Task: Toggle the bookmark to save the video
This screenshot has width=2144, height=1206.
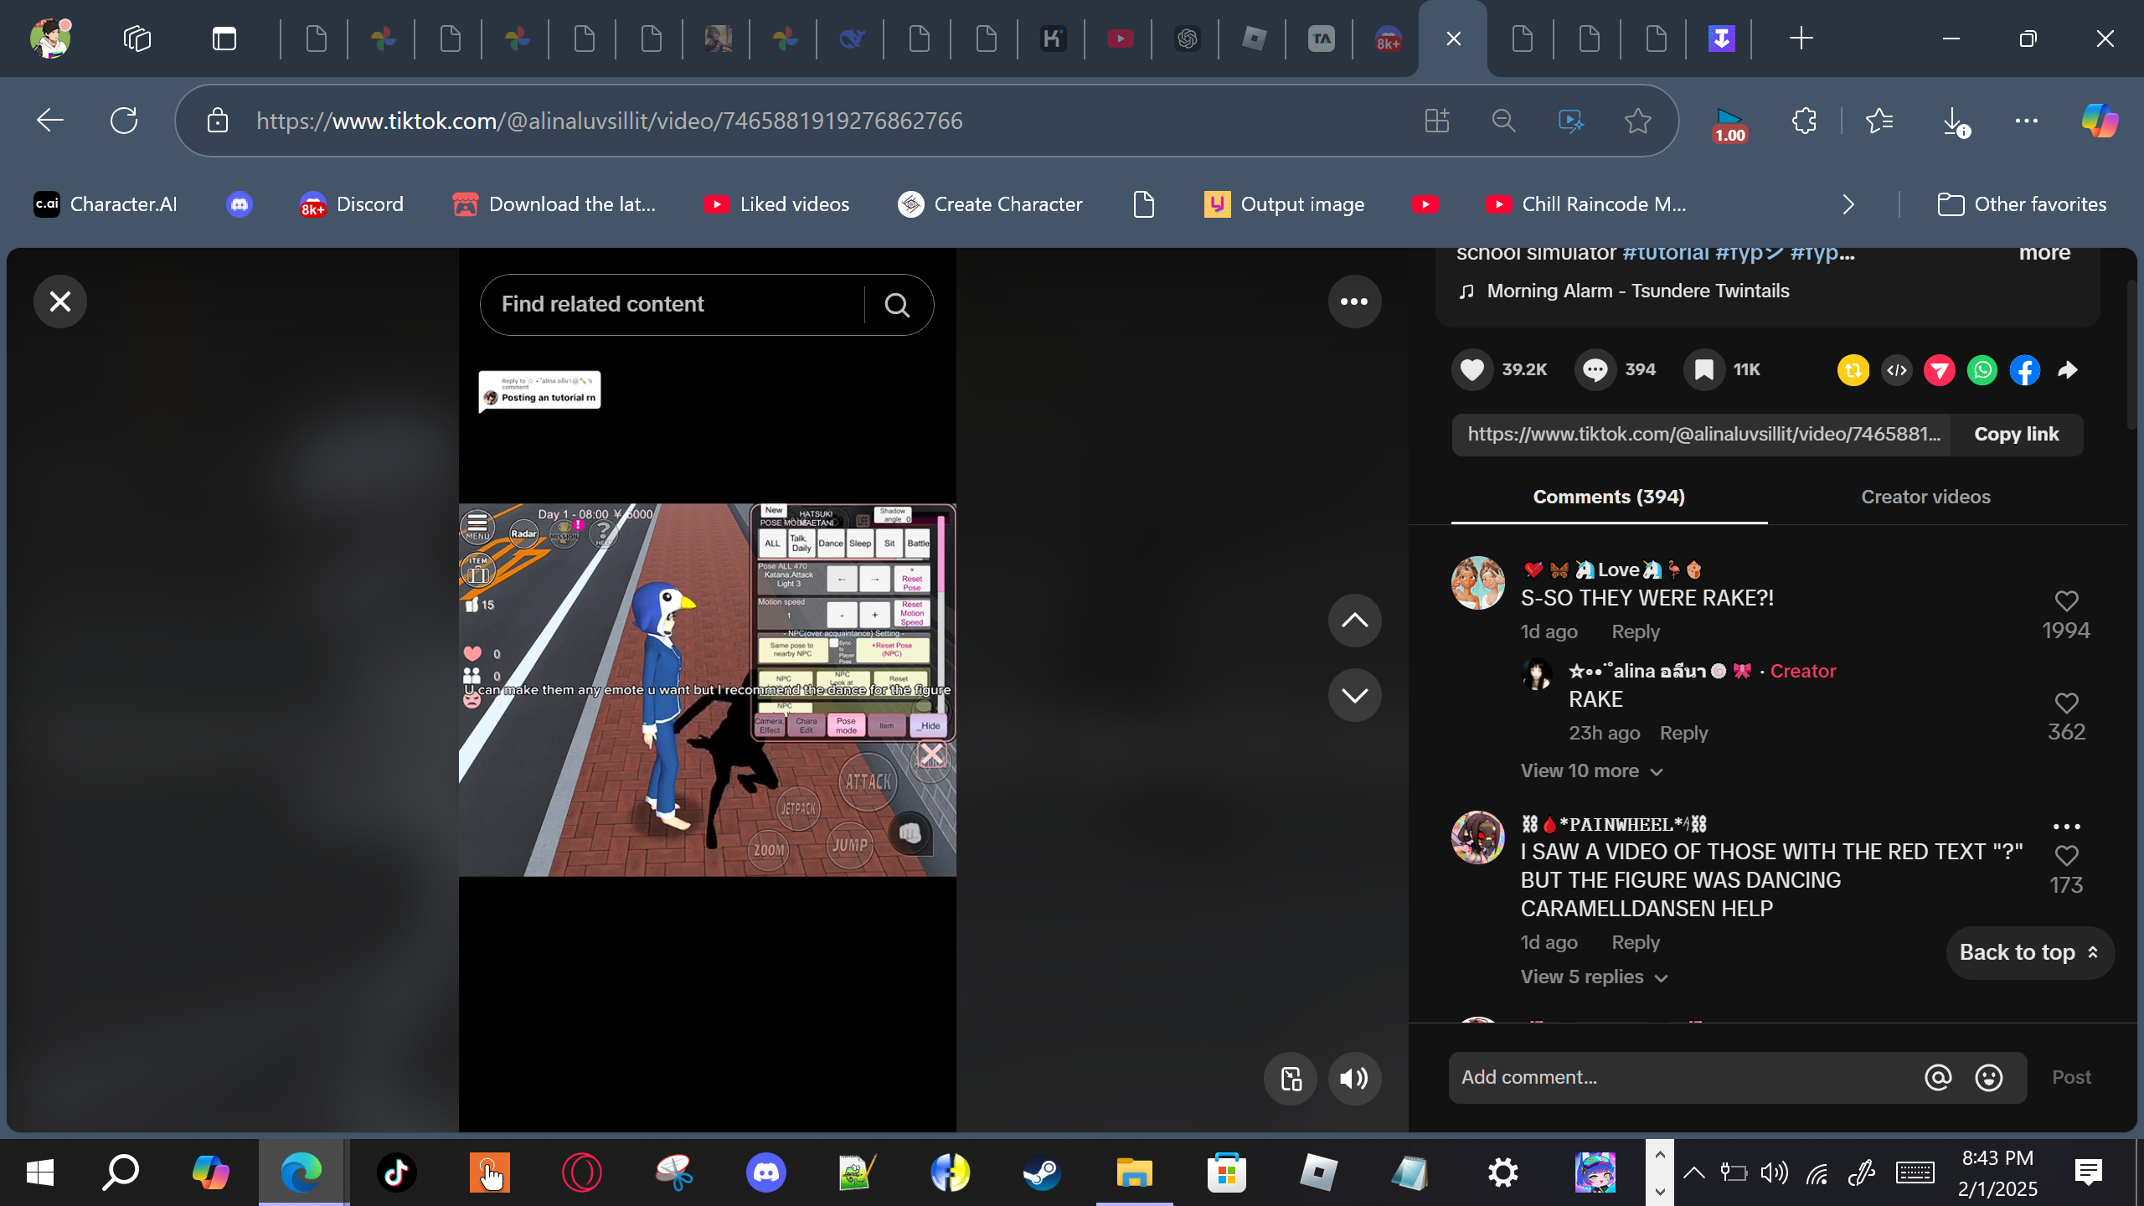Action: pyautogui.click(x=1703, y=370)
